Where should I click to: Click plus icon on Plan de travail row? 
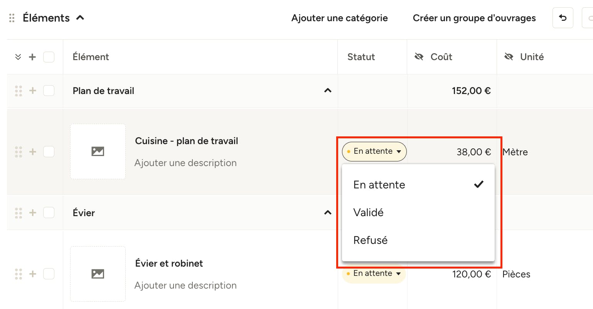pyautogui.click(x=33, y=91)
